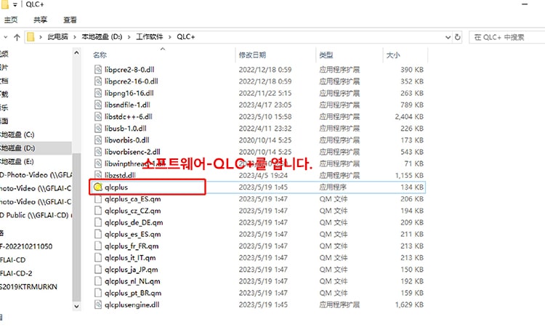Select the qlcplus_es_ES.qm file icon
The width and height of the screenshot is (545, 327).
pyautogui.click(x=98, y=234)
